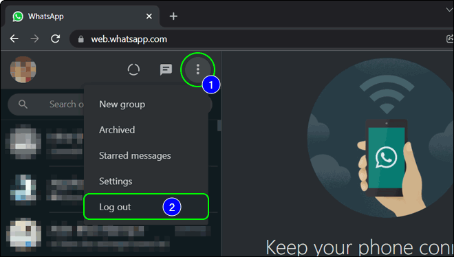454x257 pixels.
Task: Open your profile picture in the header
Action: (23, 69)
